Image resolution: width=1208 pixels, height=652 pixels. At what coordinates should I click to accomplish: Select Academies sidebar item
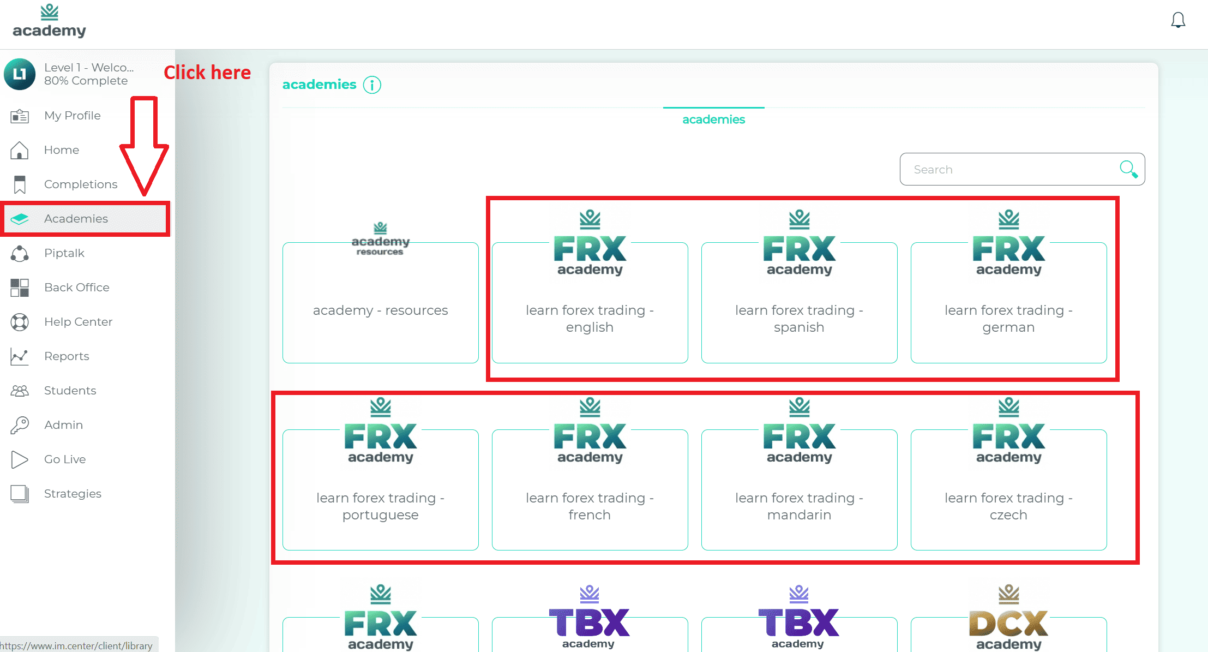coord(86,219)
